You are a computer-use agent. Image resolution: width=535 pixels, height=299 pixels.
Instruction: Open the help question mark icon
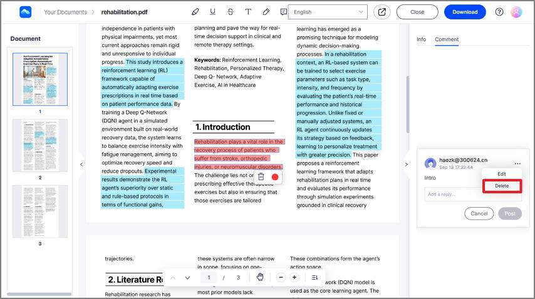pyautogui.click(x=499, y=12)
